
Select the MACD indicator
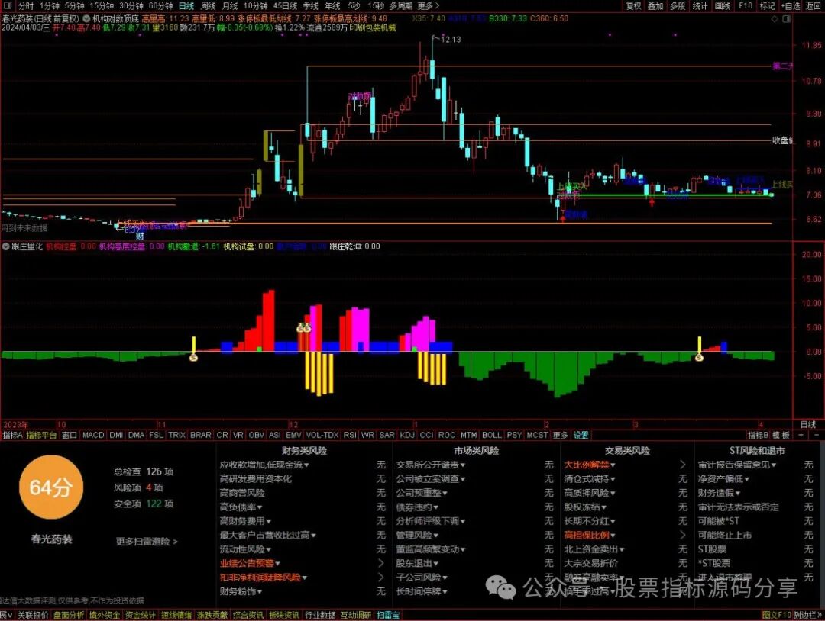(93, 435)
